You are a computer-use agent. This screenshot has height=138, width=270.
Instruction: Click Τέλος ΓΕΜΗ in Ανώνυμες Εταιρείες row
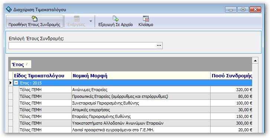[45, 90]
